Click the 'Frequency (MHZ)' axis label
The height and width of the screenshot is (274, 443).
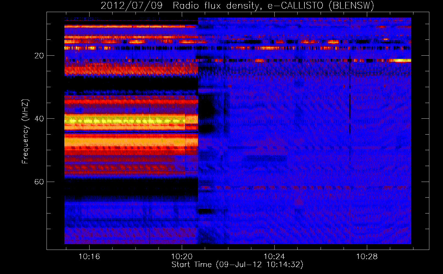25,132
